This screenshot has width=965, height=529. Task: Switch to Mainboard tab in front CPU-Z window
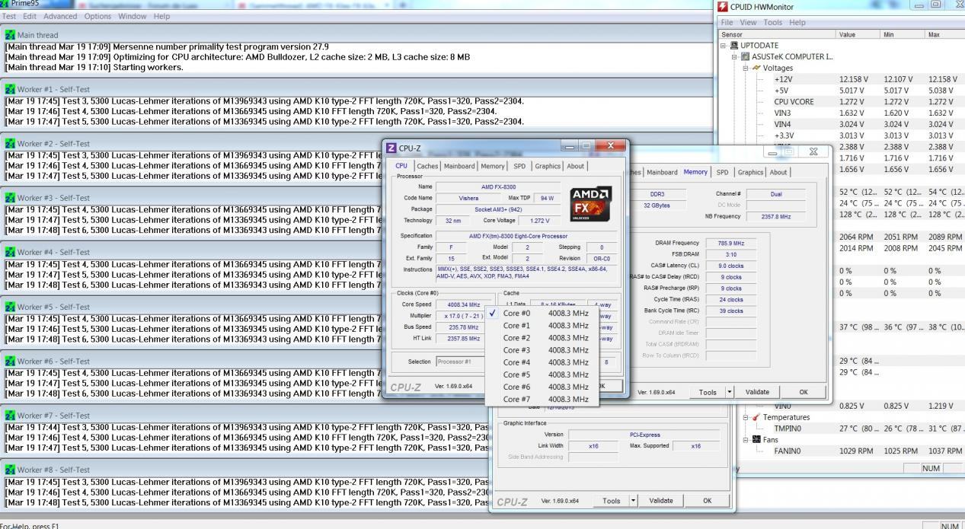(x=459, y=166)
